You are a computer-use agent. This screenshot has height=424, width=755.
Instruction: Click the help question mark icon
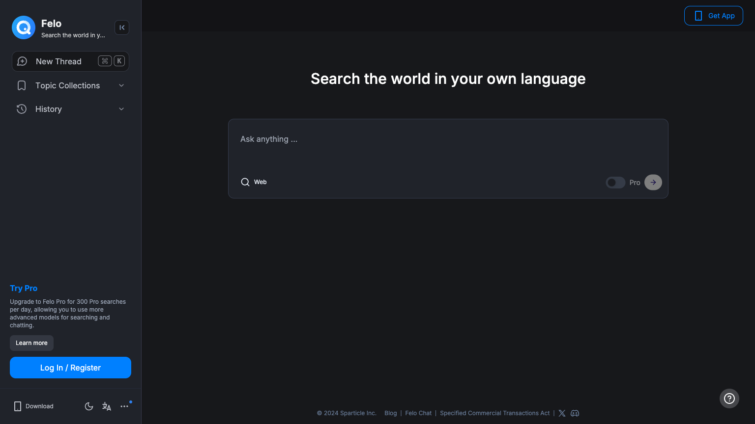[729, 398]
